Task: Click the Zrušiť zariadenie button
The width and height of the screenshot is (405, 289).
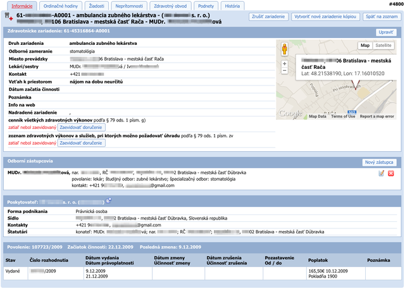Action: tap(268, 16)
